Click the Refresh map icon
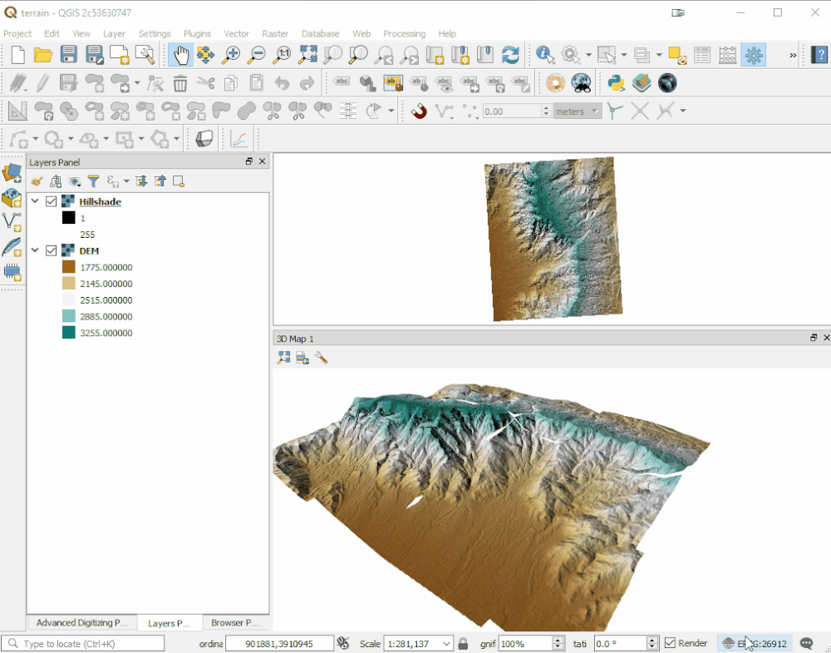The image size is (831, 653). [x=510, y=55]
